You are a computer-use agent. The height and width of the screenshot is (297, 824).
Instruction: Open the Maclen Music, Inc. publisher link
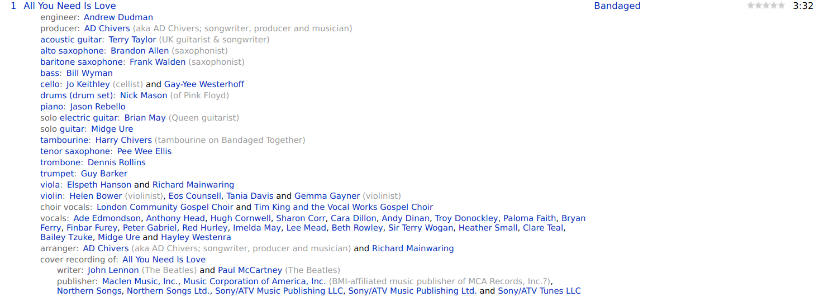point(140,281)
